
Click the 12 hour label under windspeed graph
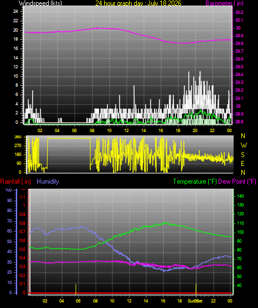(x=126, y=130)
